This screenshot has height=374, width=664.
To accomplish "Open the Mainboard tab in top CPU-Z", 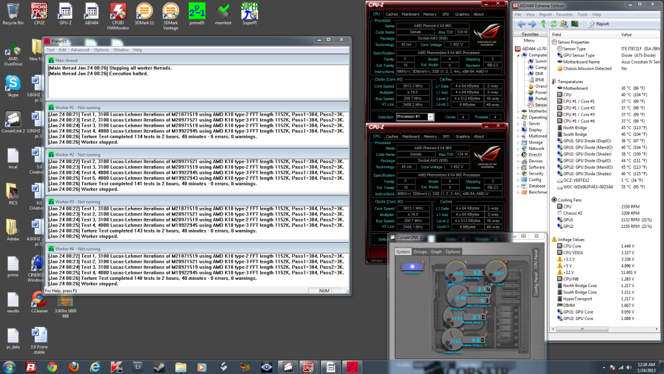I will (x=410, y=14).
